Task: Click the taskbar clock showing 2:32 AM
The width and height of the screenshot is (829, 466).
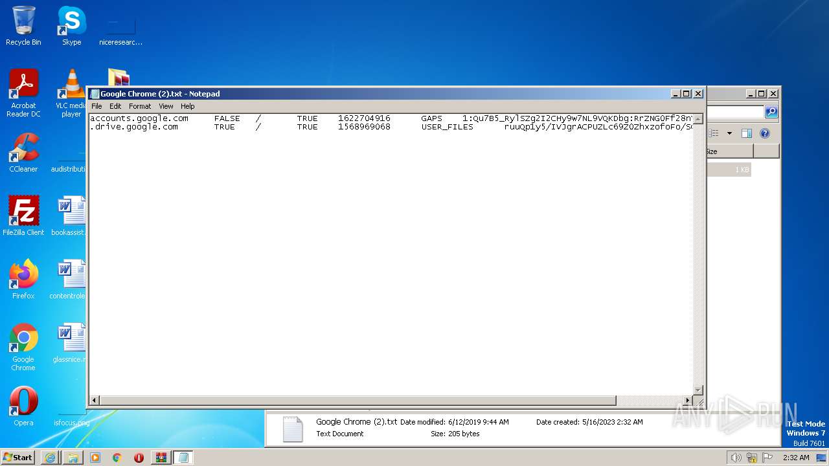Action: [796, 458]
